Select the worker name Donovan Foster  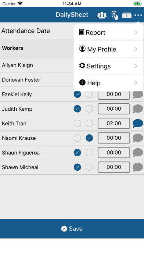click(21, 80)
